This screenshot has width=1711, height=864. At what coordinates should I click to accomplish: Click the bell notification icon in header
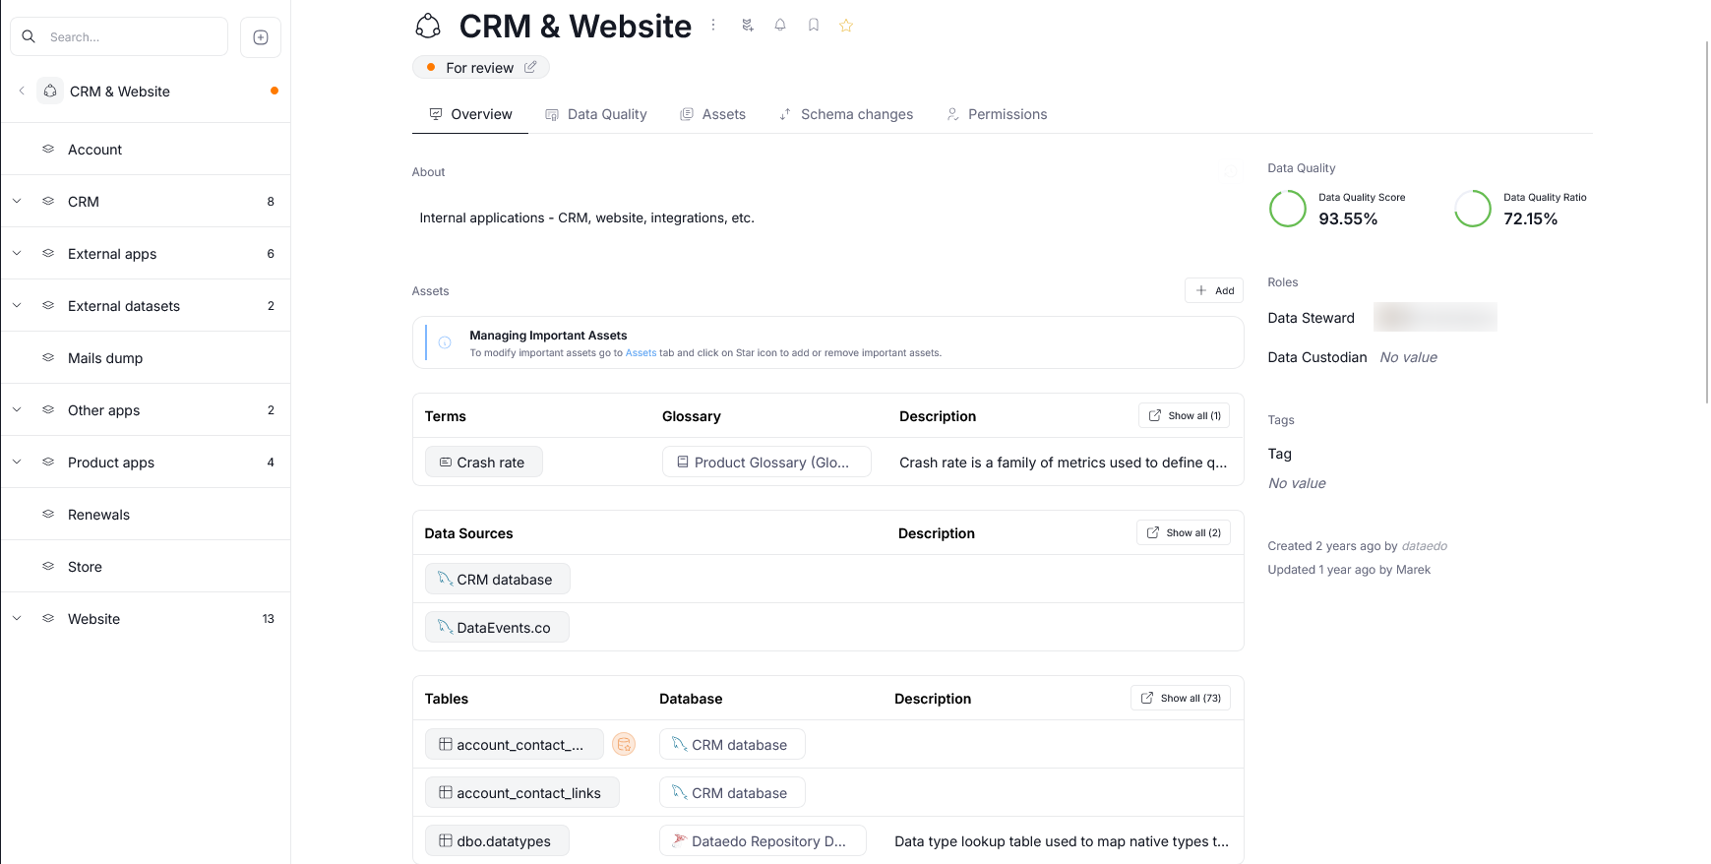pyautogui.click(x=780, y=26)
